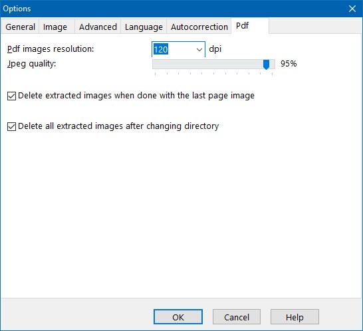Viewport: 363px width, 331px height.
Task: Confirm settings with the OK button
Action: pyautogui.click(x=178, y=316)
